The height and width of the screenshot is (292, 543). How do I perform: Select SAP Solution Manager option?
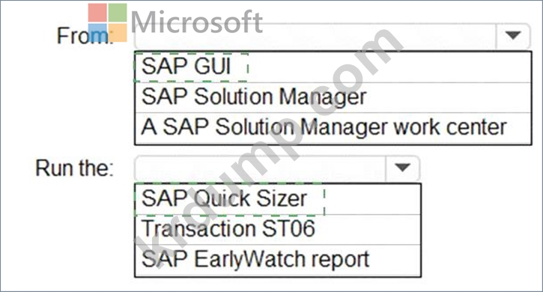pos(333,97)
